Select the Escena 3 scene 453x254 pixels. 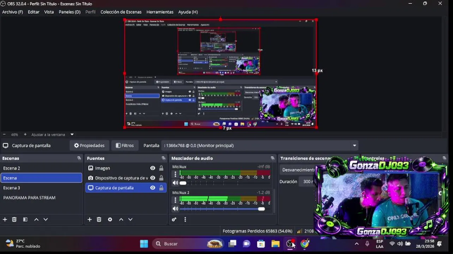coord(41,188)
